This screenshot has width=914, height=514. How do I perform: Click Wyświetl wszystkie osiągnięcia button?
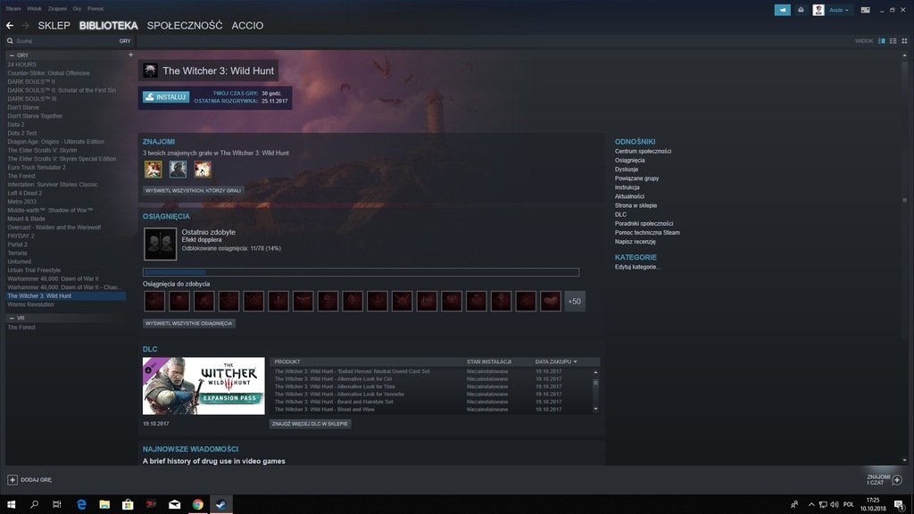click(189, 323)
